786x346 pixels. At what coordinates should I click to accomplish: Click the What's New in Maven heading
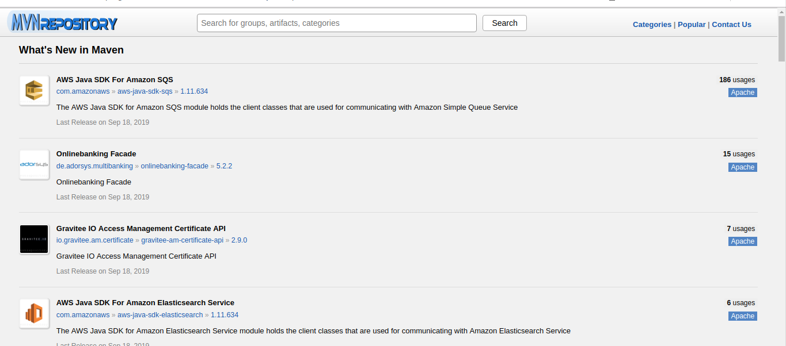pyautogui.click(x=71, y=50)
